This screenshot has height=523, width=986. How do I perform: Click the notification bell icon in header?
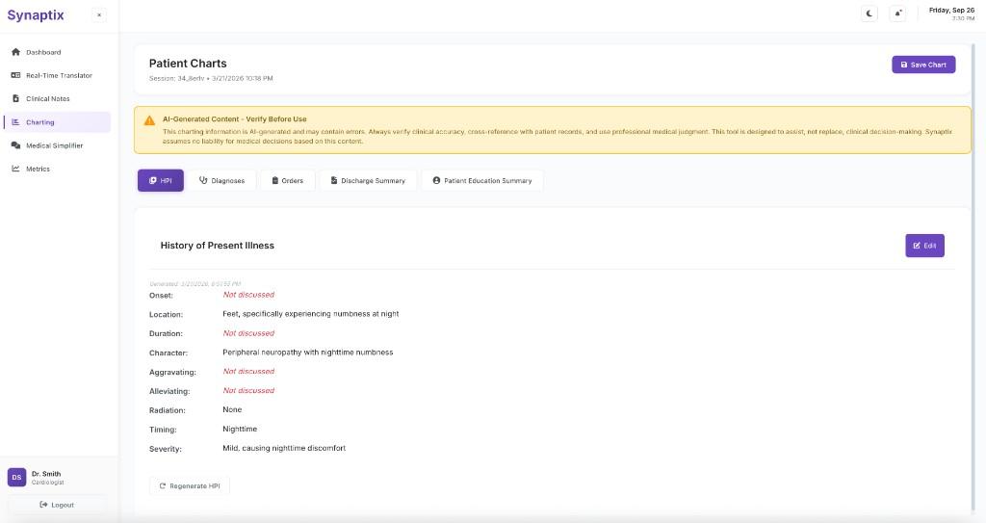coord(898,13)
